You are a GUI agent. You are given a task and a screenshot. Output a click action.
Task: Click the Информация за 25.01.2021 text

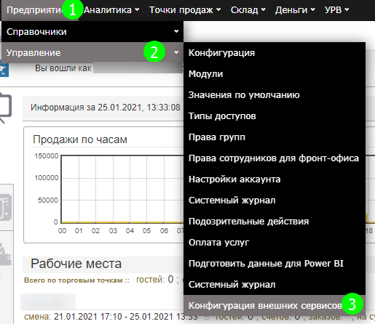[106, 108]
